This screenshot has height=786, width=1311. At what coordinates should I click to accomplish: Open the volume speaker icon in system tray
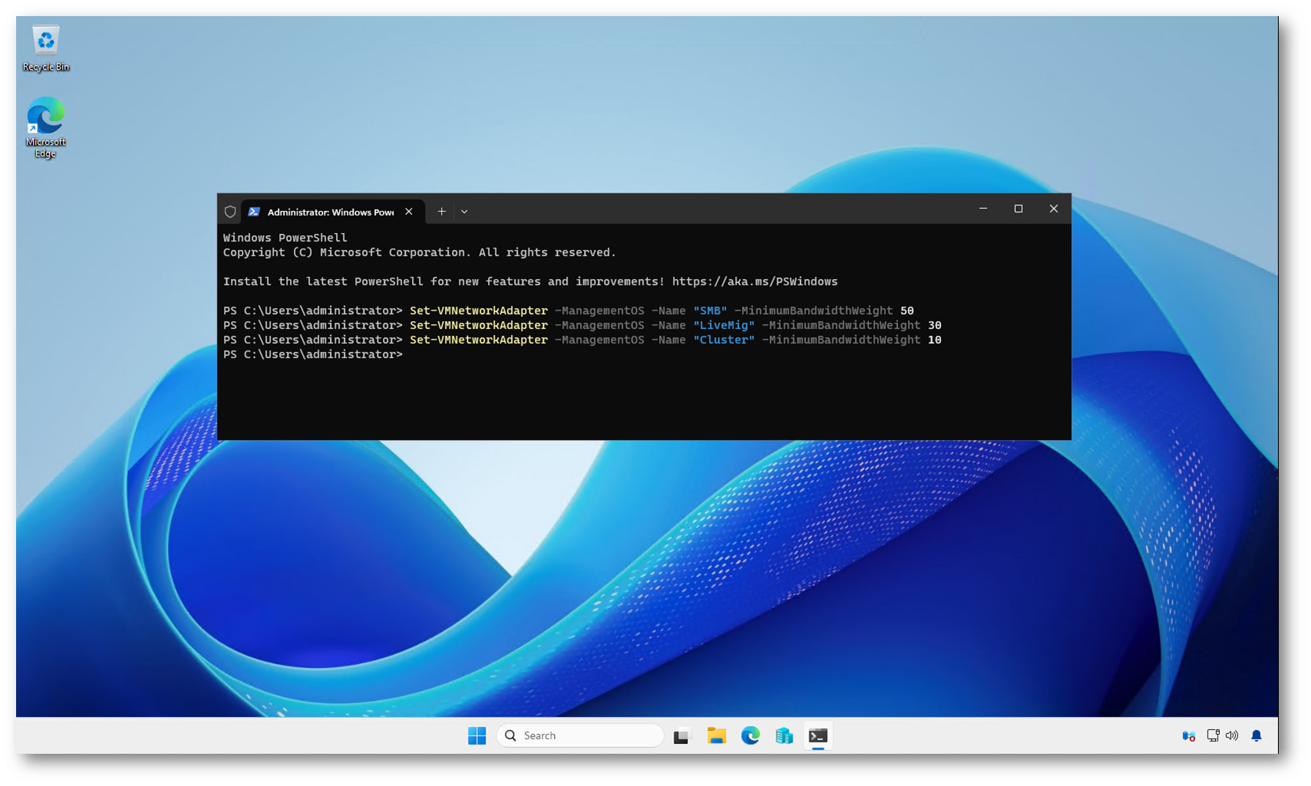tap(1232, 735)
